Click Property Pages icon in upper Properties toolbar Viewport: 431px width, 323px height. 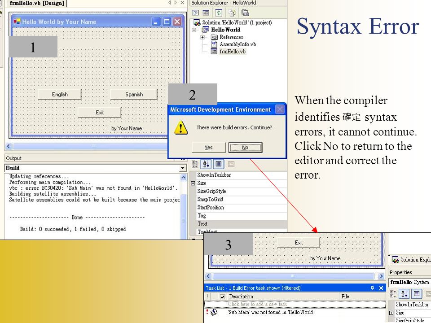231,164
